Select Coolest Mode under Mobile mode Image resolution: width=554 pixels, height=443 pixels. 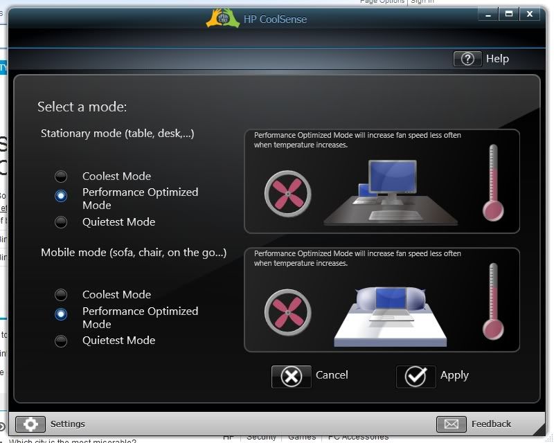coord(61,295)
